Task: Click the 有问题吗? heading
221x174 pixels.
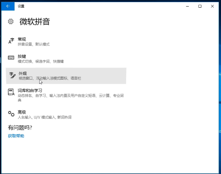Action: tap(20, 128)
